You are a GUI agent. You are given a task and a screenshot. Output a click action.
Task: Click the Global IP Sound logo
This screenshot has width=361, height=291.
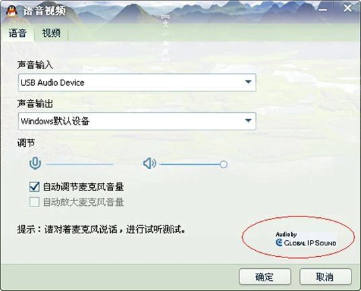pyautogui.click(x=306, y=239)
